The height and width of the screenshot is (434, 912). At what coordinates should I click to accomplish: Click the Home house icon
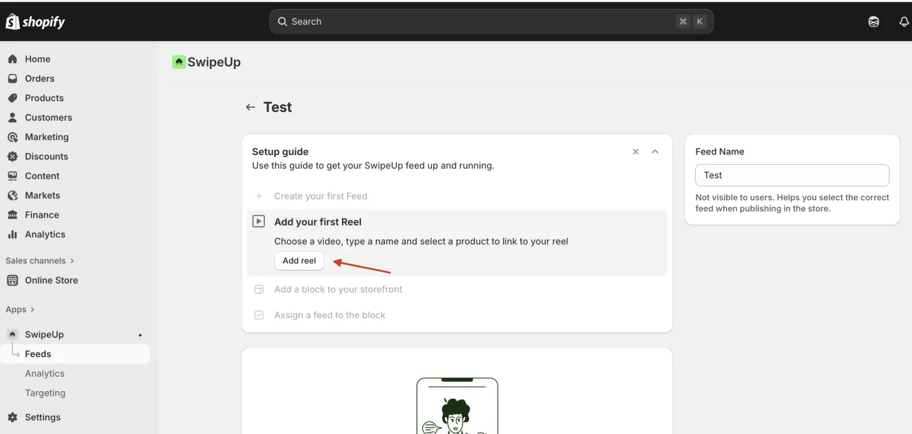[x=12, y=59]
